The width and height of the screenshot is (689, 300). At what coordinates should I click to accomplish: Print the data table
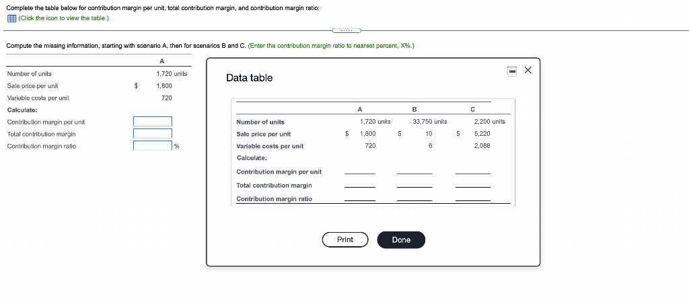pyautogui.click(x=345, y=240)
